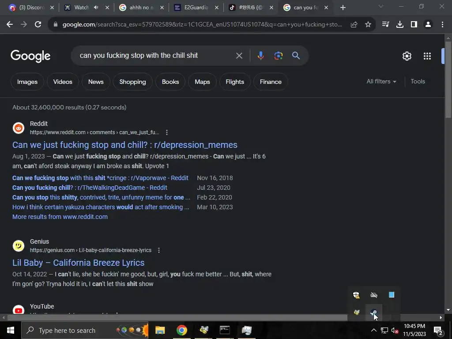Click the Chrome address bar URL
The width and height of the screenshot is (452, 339).
point(202,25)
